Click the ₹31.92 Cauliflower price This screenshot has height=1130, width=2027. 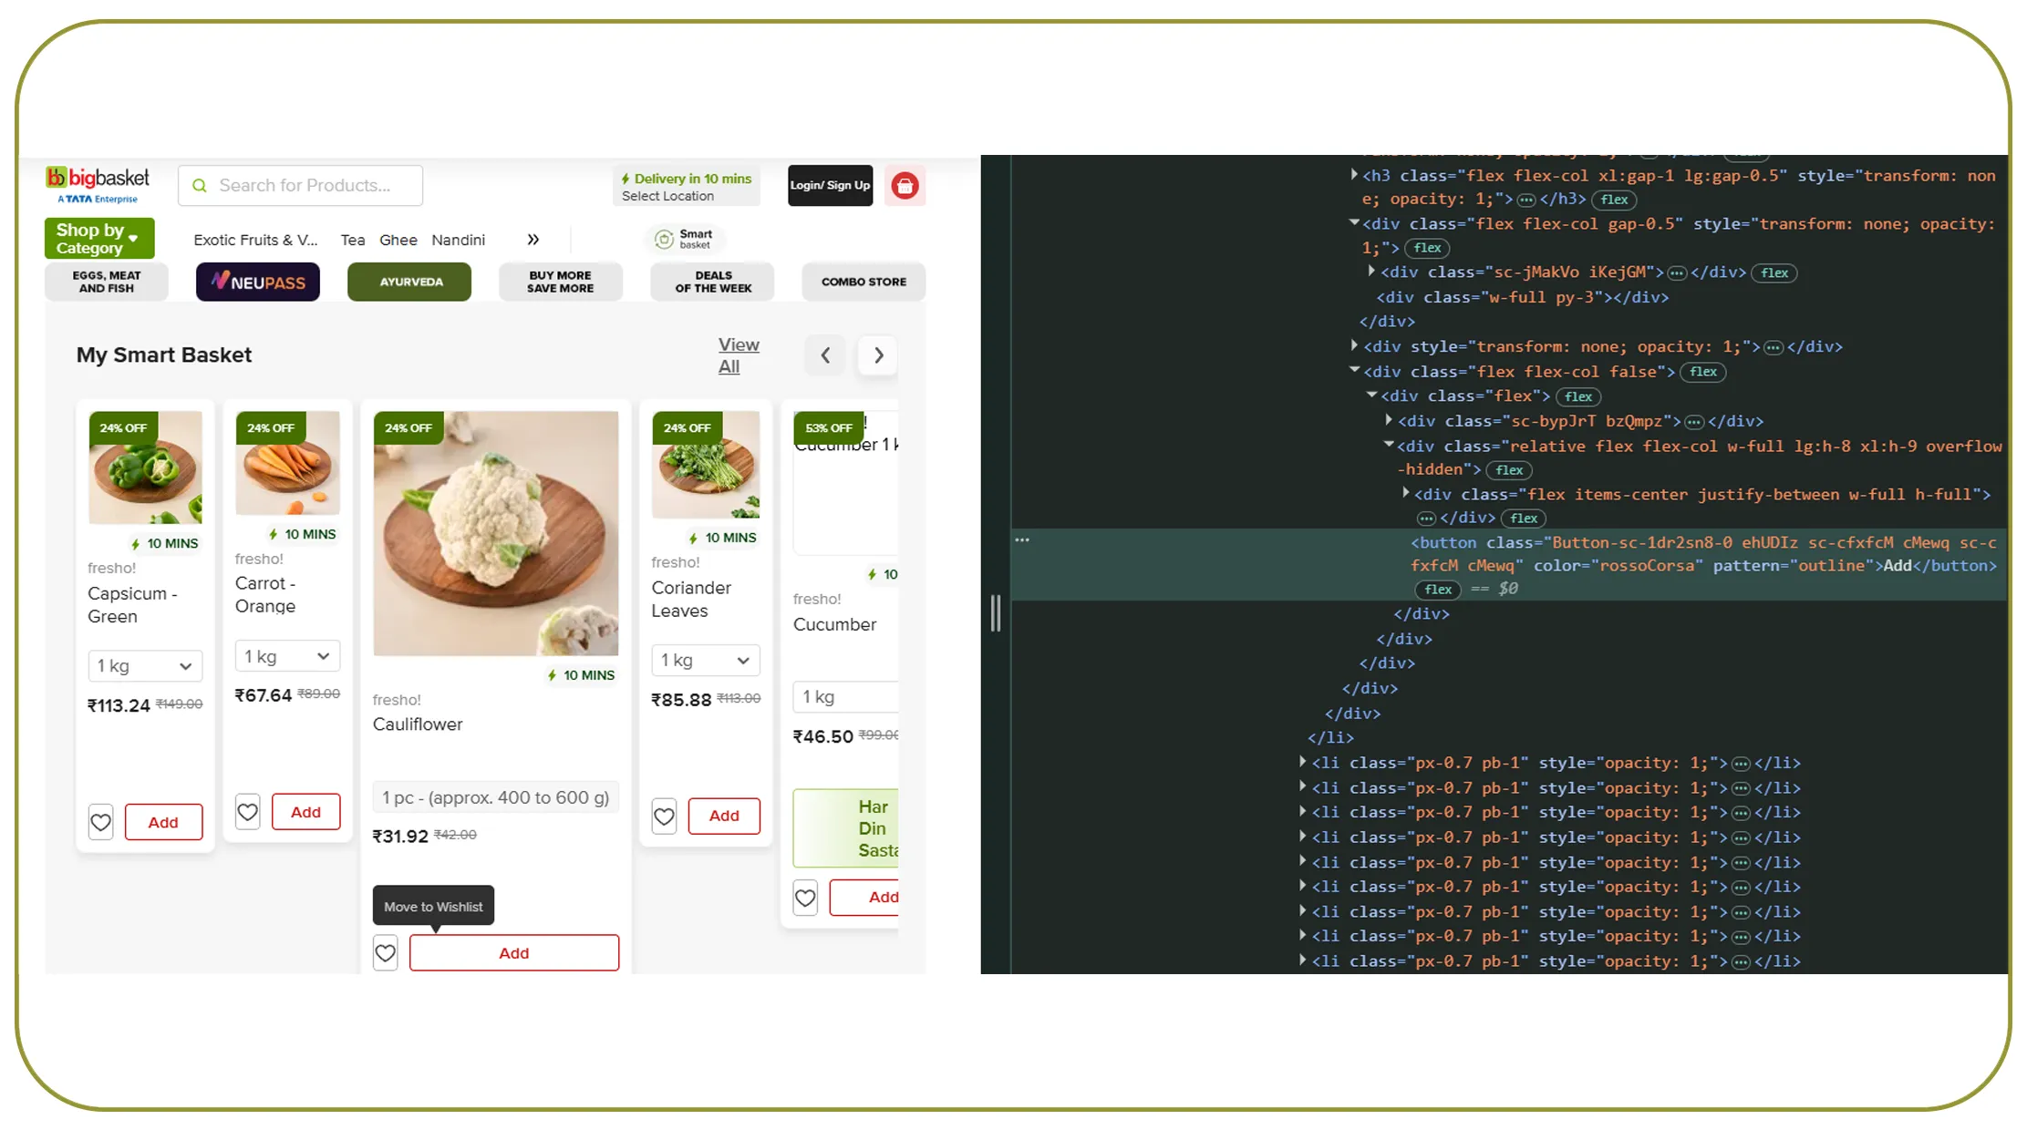click(x=400, y=837)
